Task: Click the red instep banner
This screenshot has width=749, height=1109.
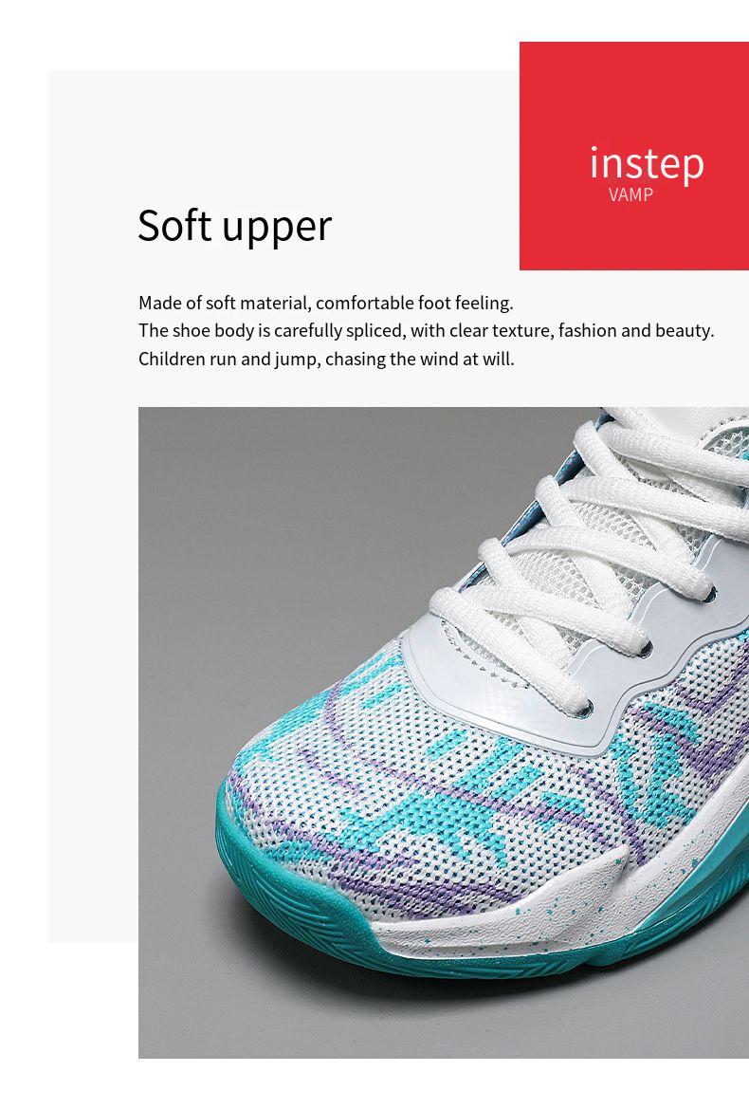Action: [634, 156]
